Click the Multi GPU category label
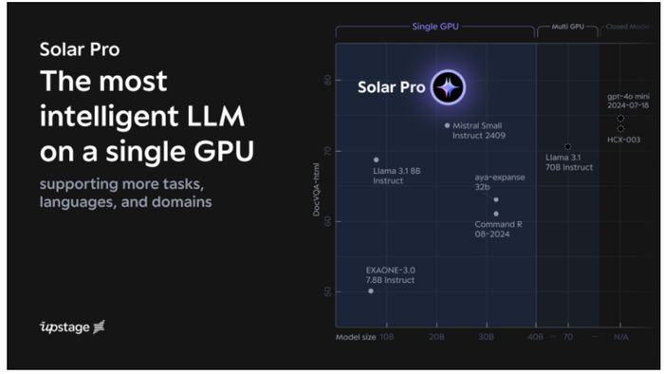The width and height of the screenshot is (664, 374). click(x=567, y=27)
